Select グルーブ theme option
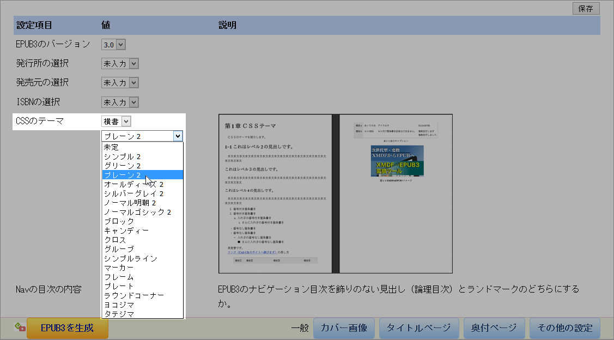 (x=142, y=249)
